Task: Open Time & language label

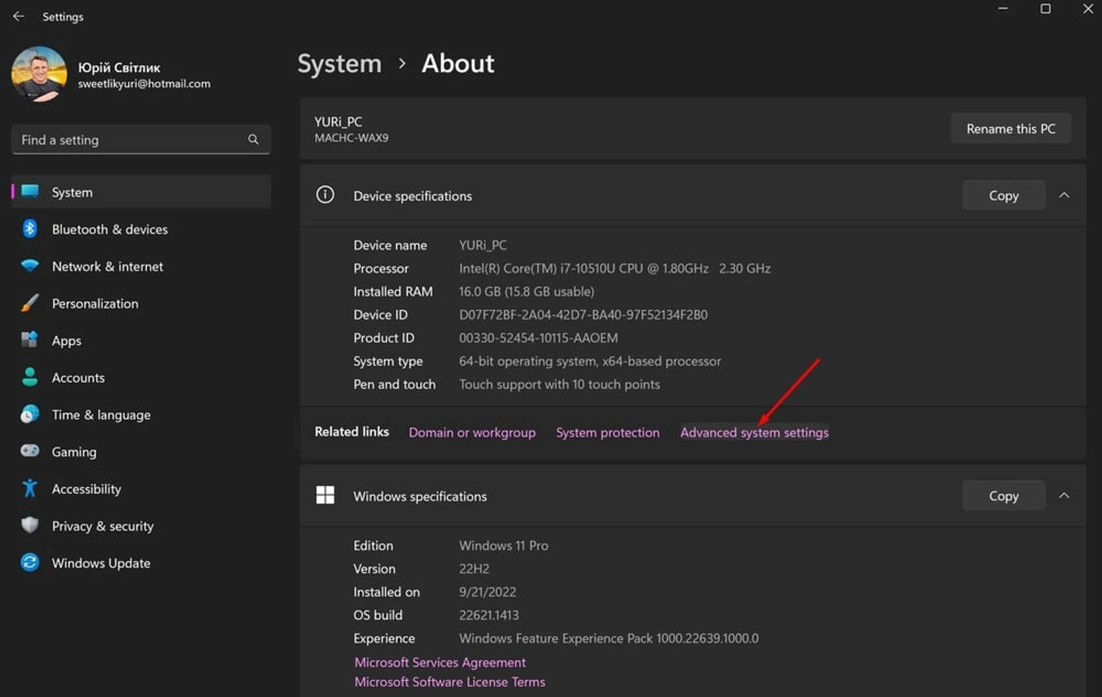Action: click(x=101, y=415)
